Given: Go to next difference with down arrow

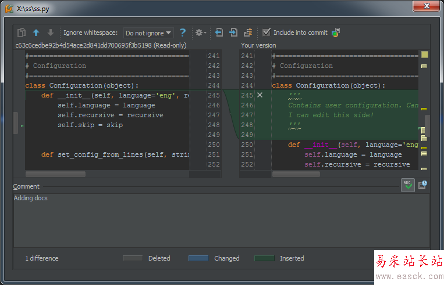Looking at the screenshot, I should [51, 33].
